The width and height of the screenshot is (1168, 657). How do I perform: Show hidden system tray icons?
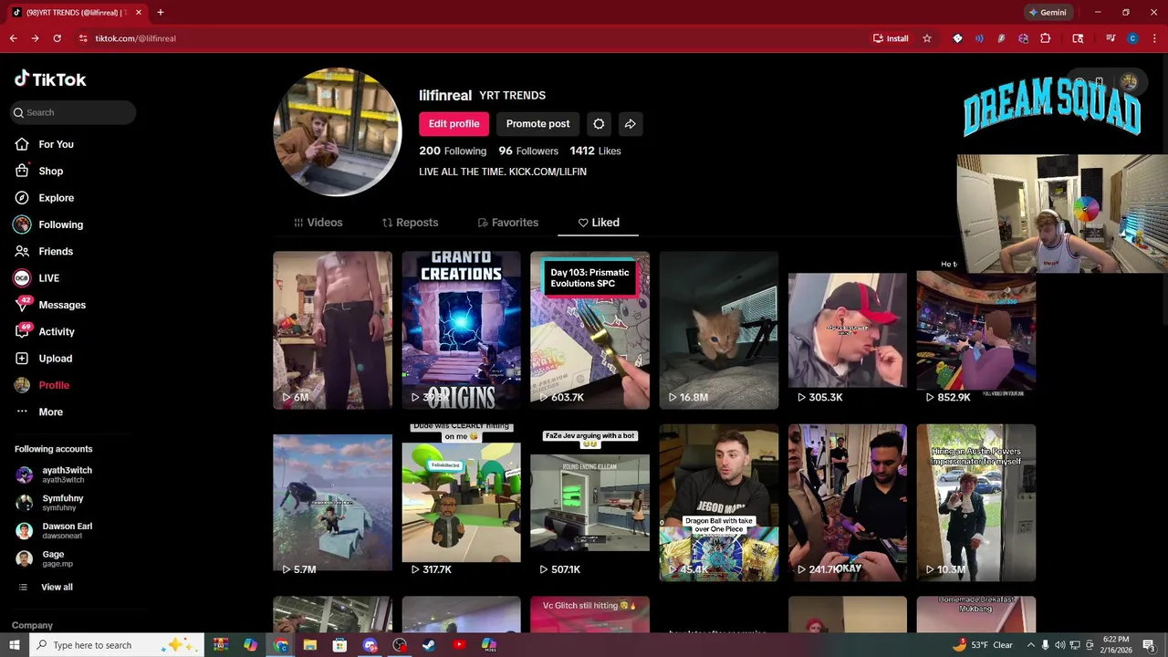(x=1031, y=645)
